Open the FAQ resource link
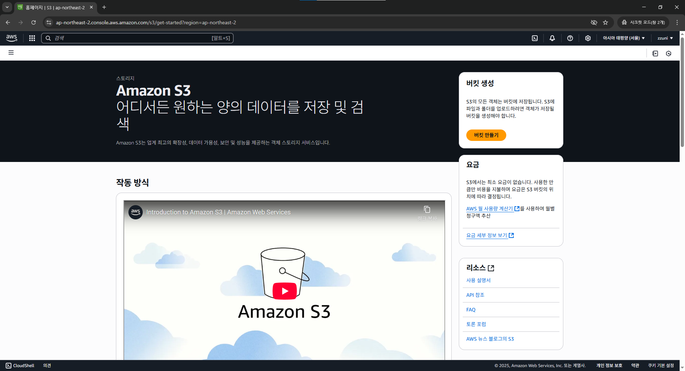 (x=471, y=310)
